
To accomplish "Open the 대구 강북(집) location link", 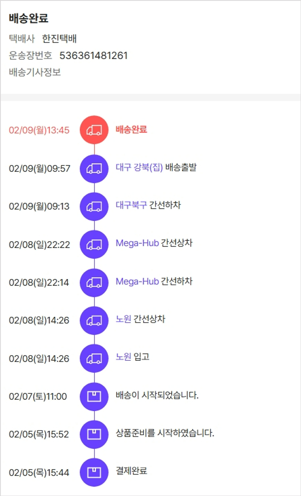I will tap(139, 167).
